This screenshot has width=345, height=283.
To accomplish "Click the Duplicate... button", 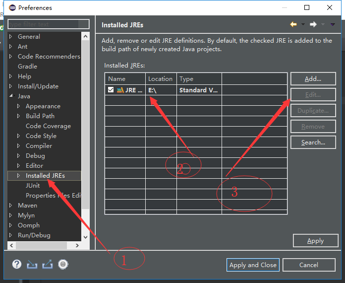I will [x=313, y=110].
